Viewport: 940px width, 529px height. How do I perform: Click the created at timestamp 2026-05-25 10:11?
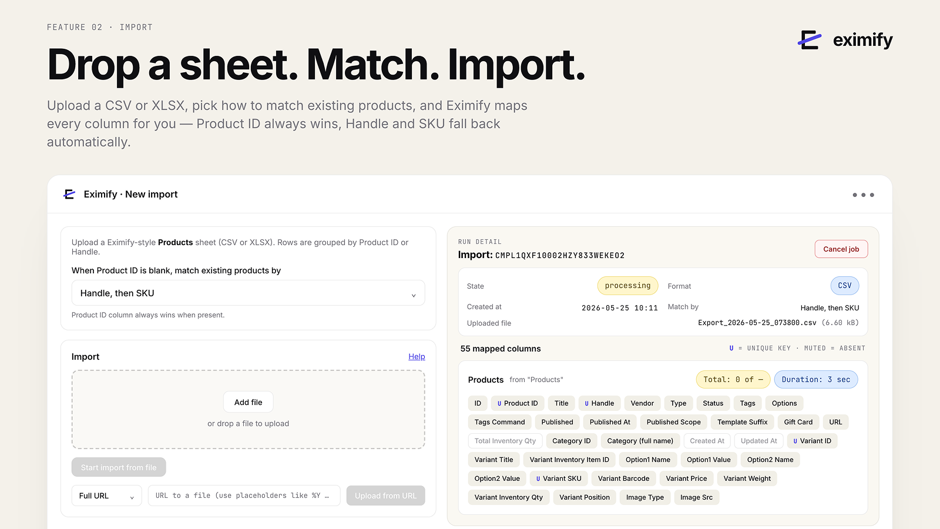[620, 308]
